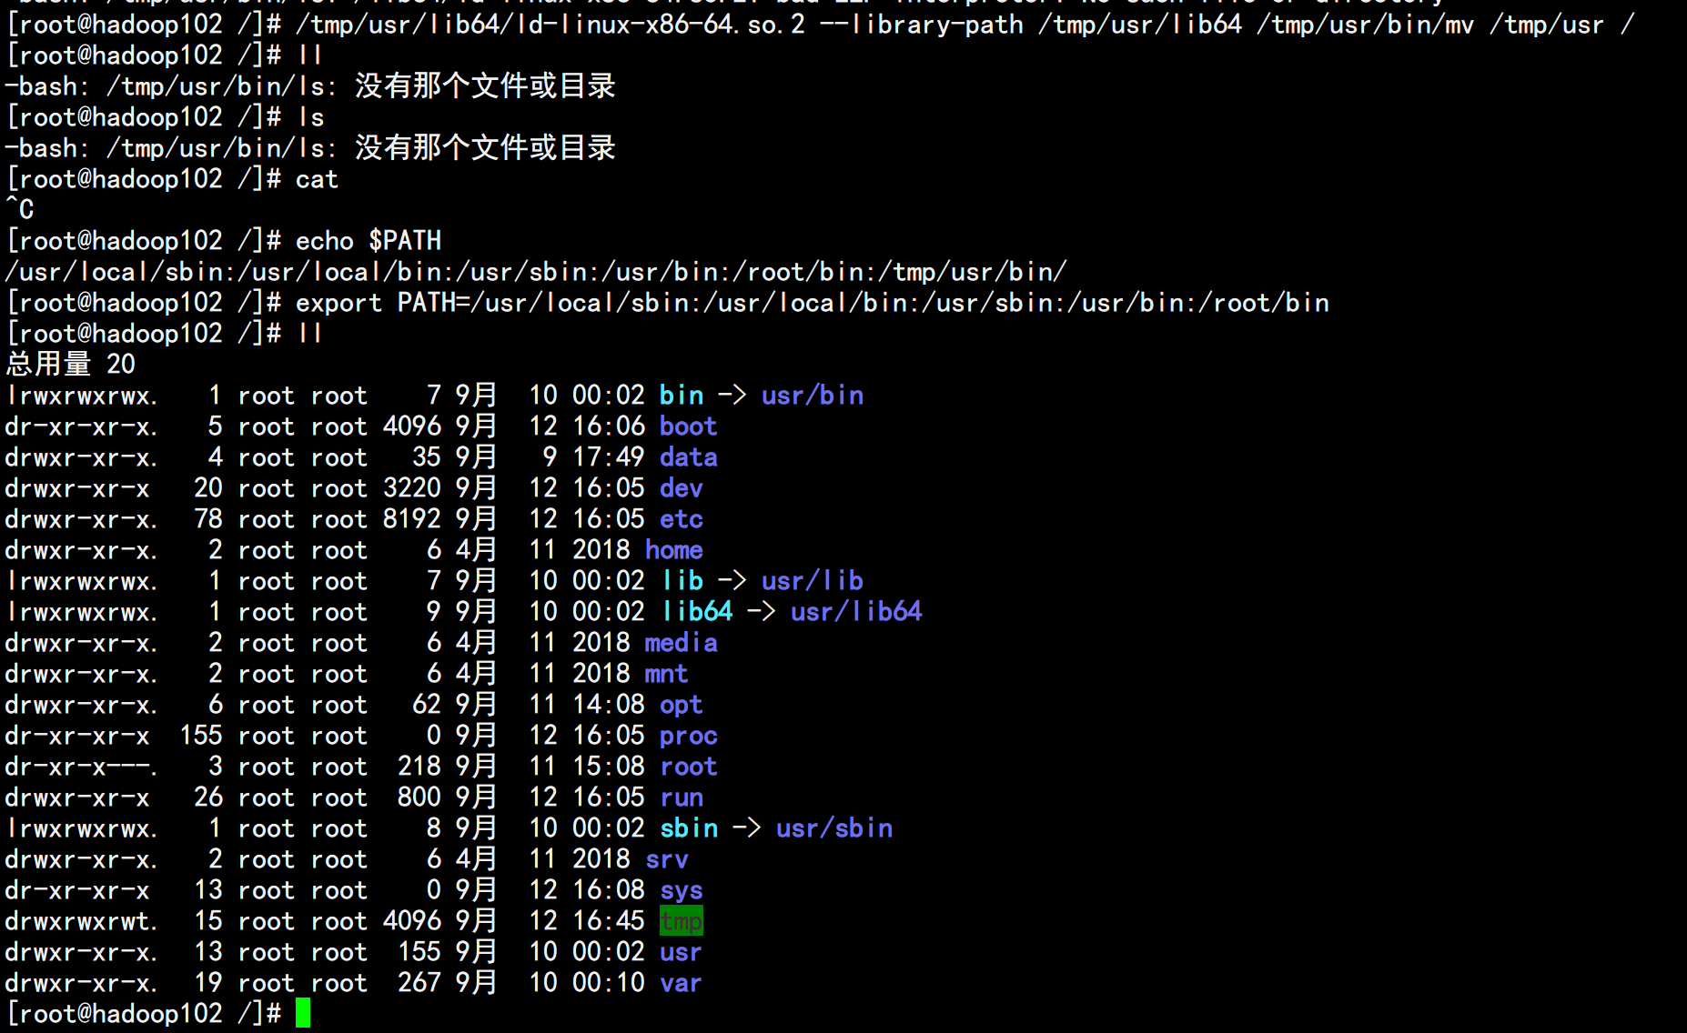
Task: Select the 'data' directory name
Action: click(689, 457)
